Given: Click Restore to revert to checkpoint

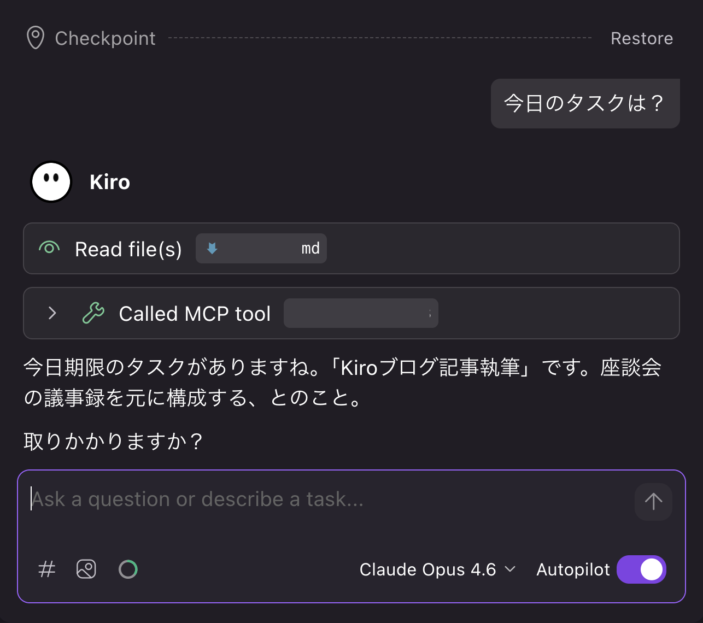Looking at the screenshot, I should [x=642, y=38].
